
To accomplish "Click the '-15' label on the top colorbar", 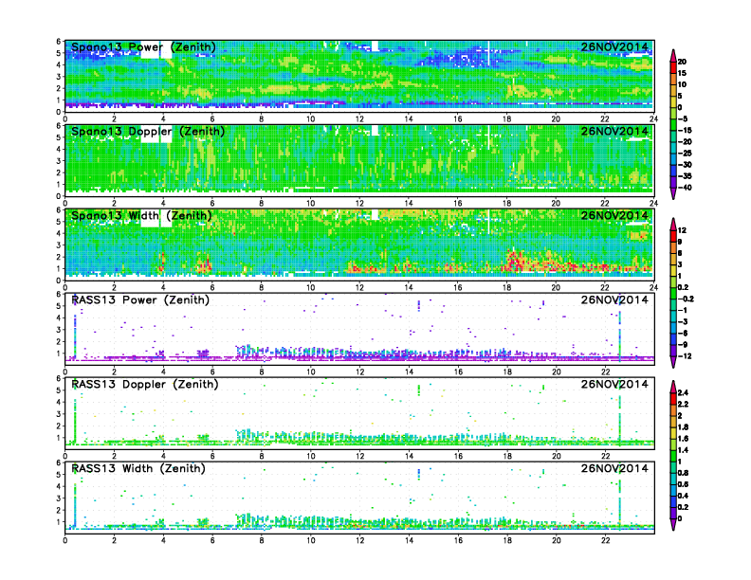I will pos(685,130).
